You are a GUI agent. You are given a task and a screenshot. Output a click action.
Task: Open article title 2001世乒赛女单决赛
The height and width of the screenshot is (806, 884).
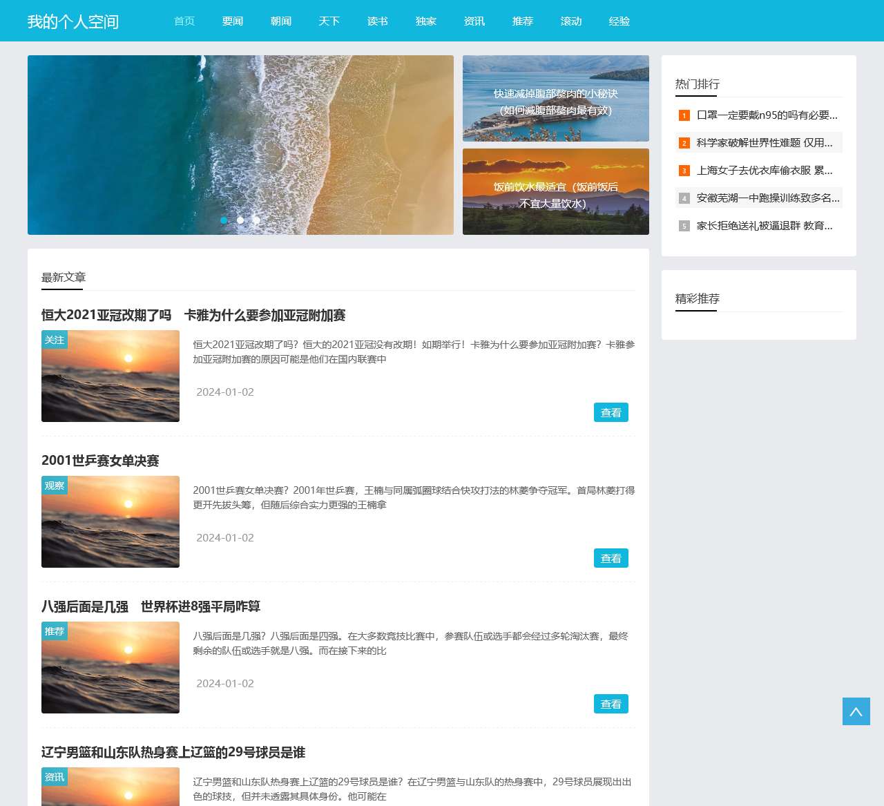click(x=100, y=461)
